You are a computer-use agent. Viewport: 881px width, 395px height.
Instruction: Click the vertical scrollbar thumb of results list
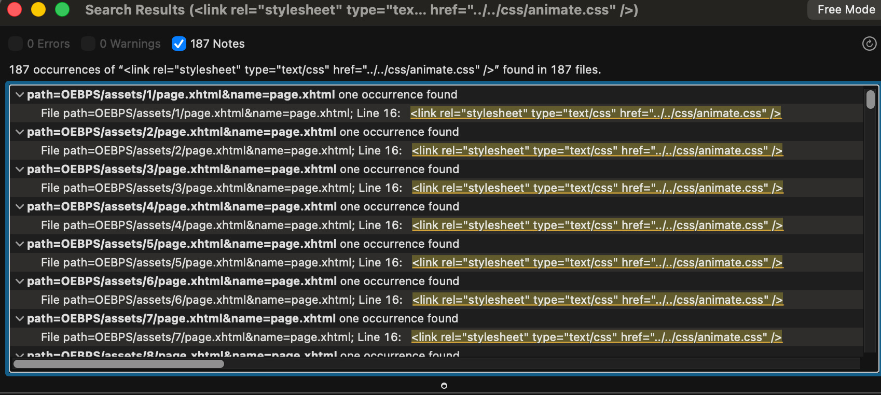pos(871,99)
